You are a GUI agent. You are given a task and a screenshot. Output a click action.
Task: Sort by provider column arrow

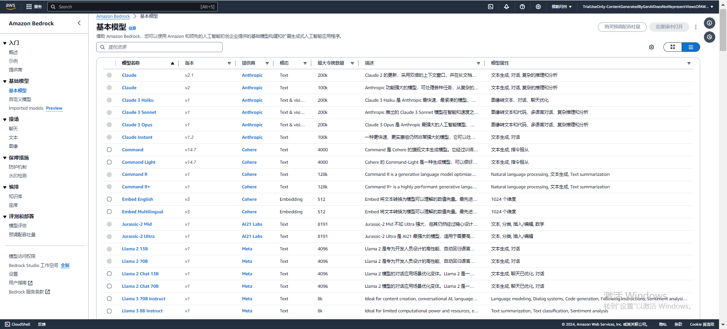tap(267, 63)
